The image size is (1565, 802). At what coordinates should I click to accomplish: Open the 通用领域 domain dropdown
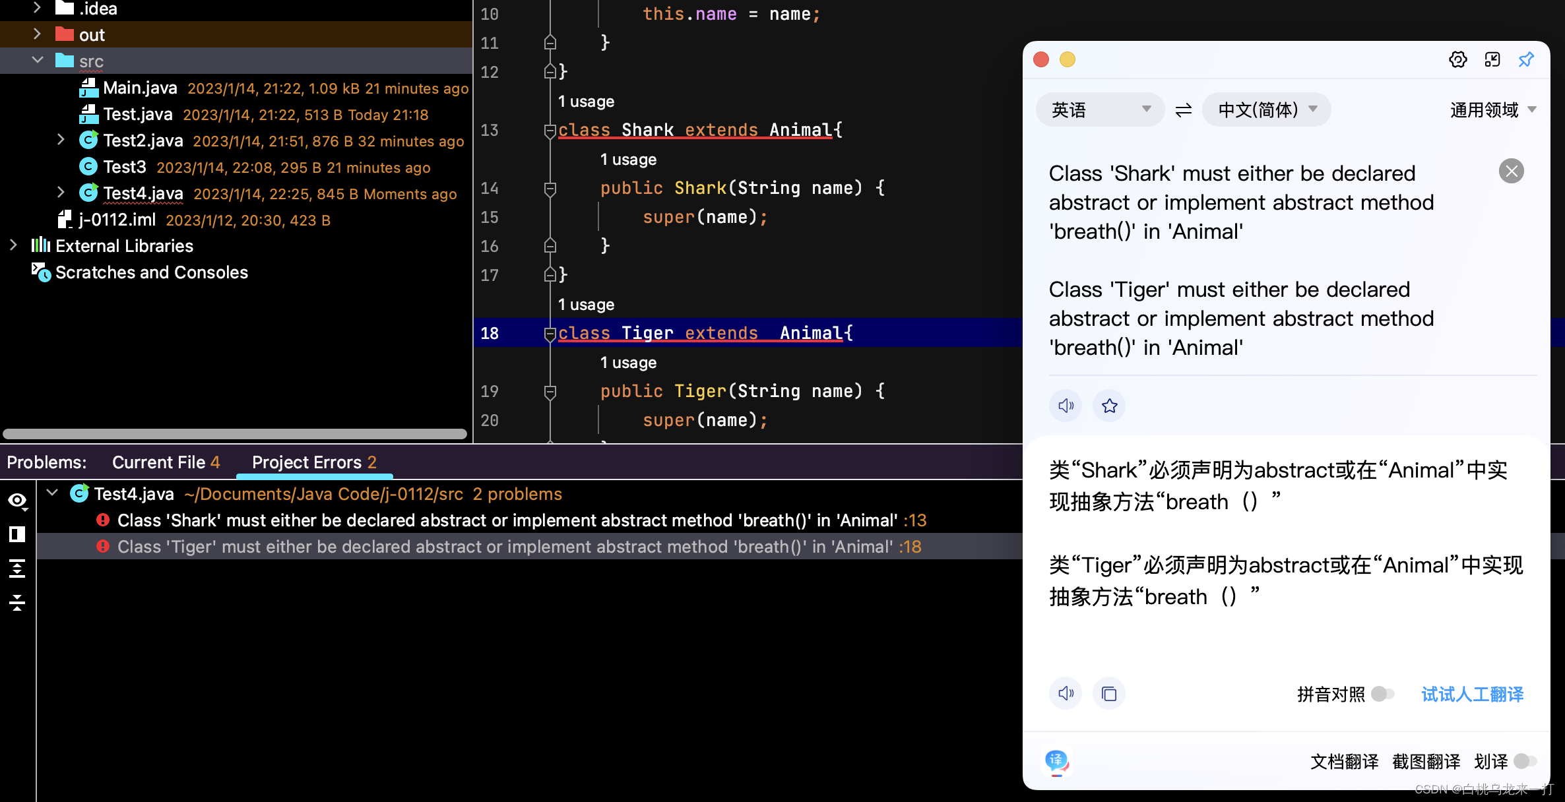(x=1493, y=109)
